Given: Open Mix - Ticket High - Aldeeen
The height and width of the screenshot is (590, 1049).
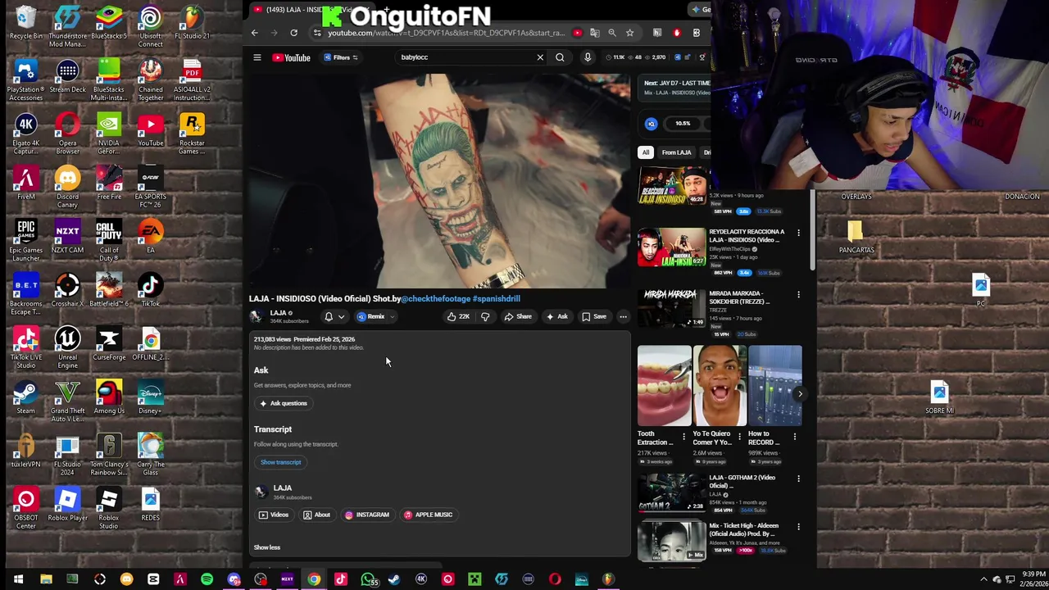Looking at the screenshot, I should pyautogui.click(x=671, y=541).
